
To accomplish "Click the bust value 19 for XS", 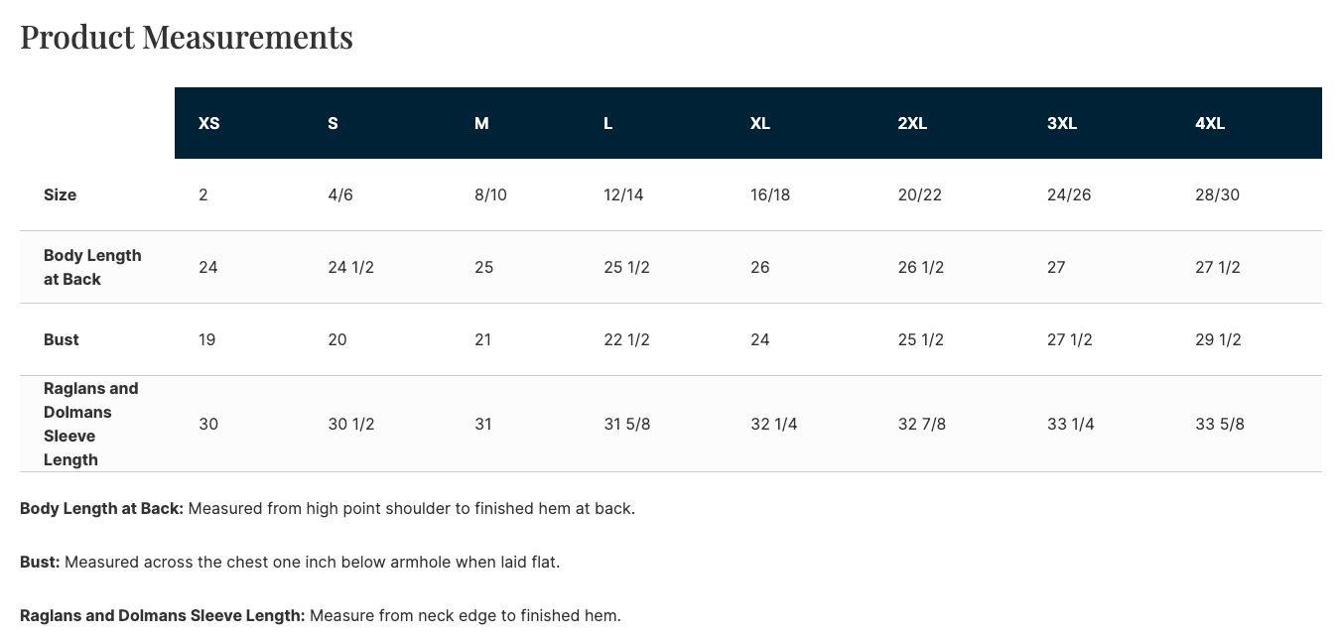I will (x=207, y=339).
